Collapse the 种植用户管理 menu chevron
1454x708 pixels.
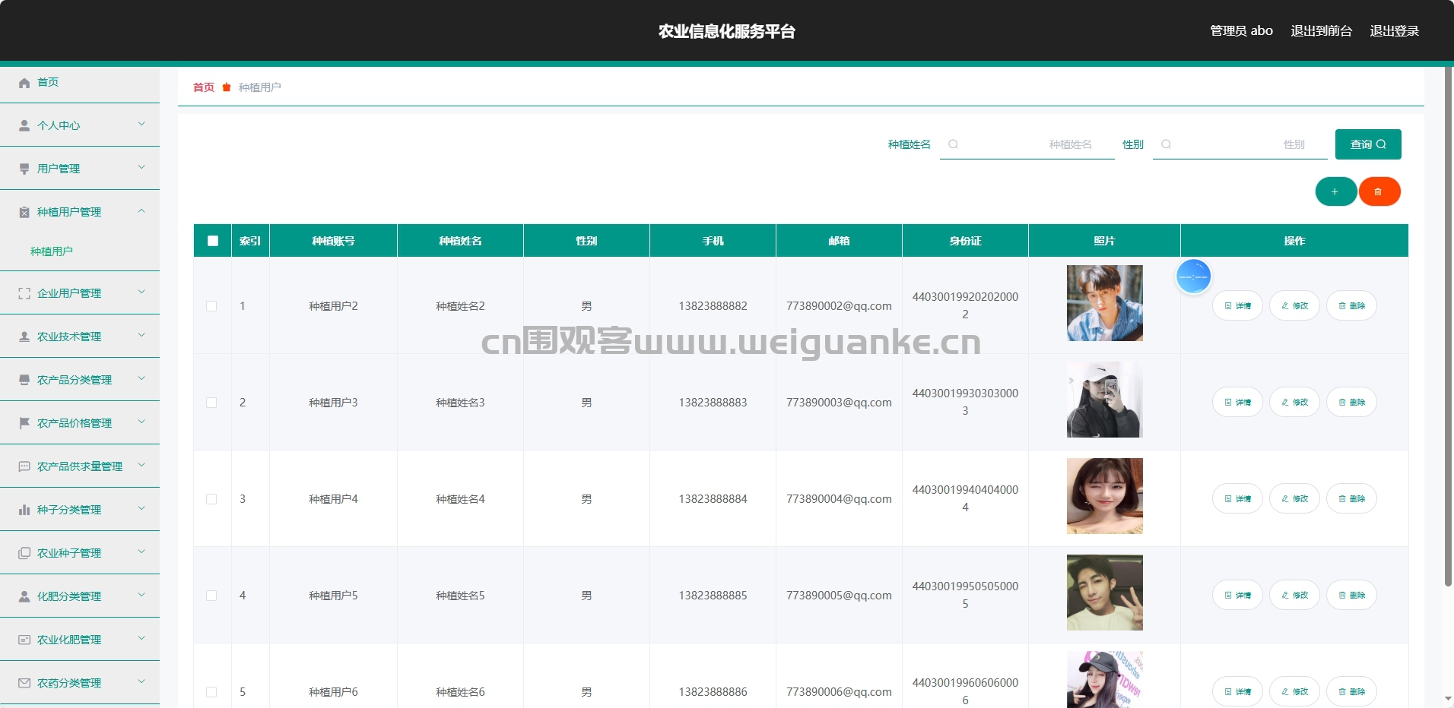141,210
